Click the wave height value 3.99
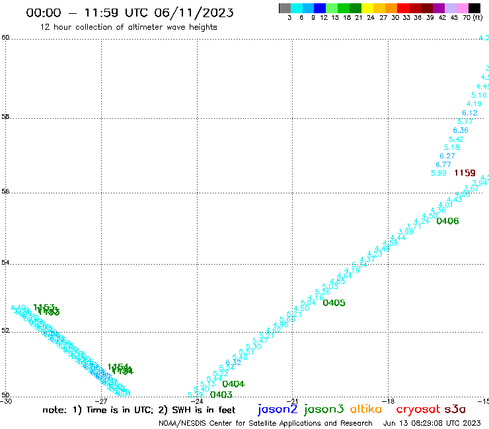Viewport: 489px width, 429px height. coord(406,232)
